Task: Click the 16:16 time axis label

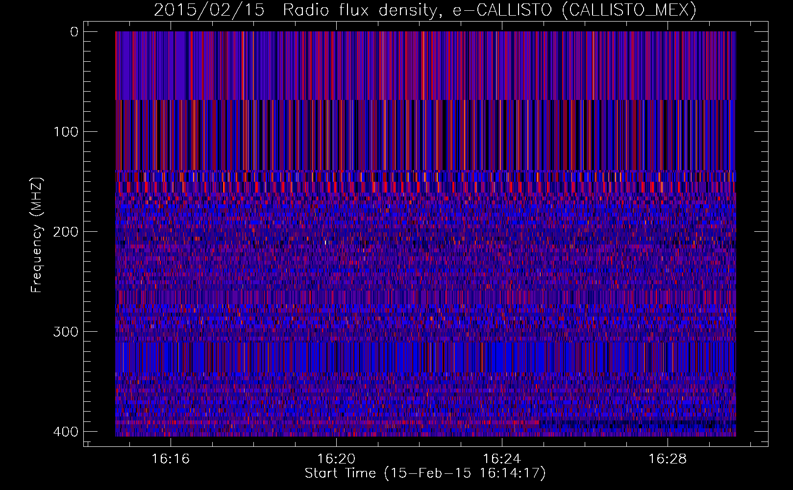Action: point(171,459)
